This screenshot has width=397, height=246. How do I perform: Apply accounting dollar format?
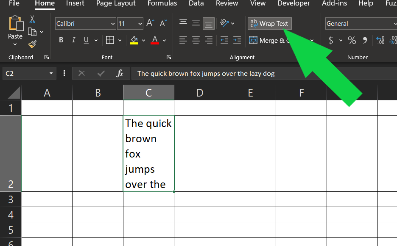point(331,40)
